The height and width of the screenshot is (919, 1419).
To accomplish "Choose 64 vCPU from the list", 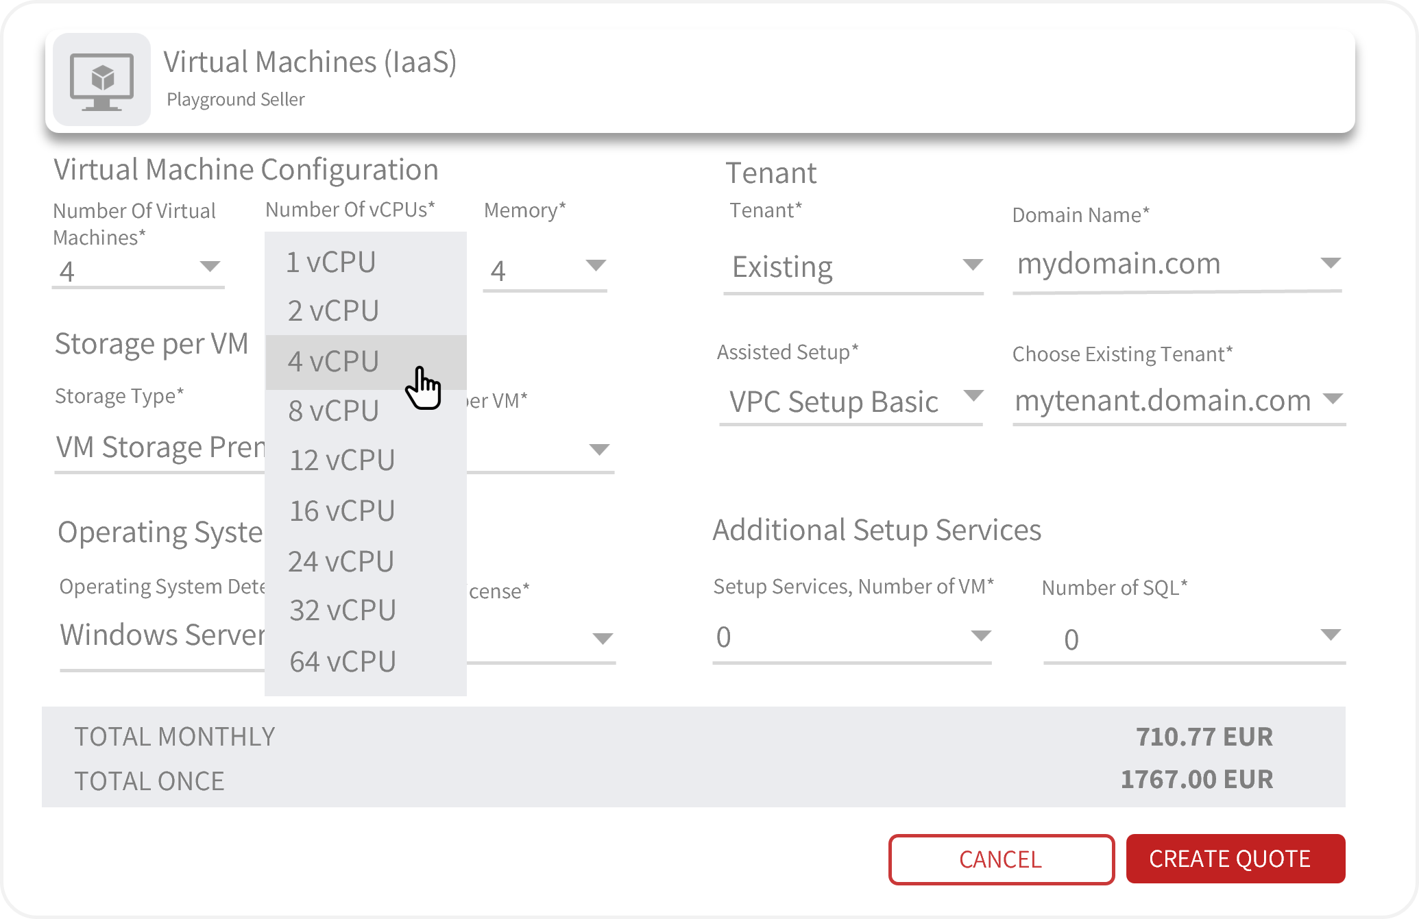I will (x=365, y=662).
